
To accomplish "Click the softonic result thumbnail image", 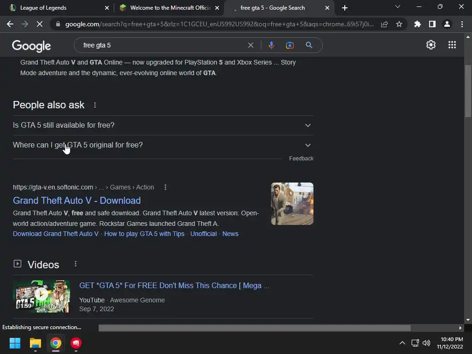I will [292, 204].
